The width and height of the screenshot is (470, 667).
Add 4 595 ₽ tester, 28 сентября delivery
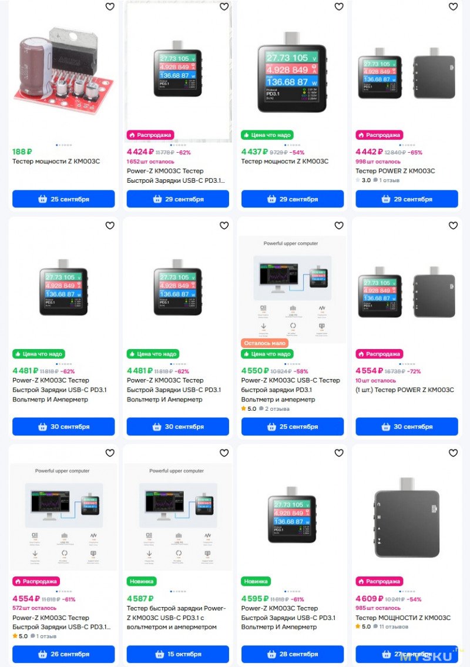click(292, 654)
